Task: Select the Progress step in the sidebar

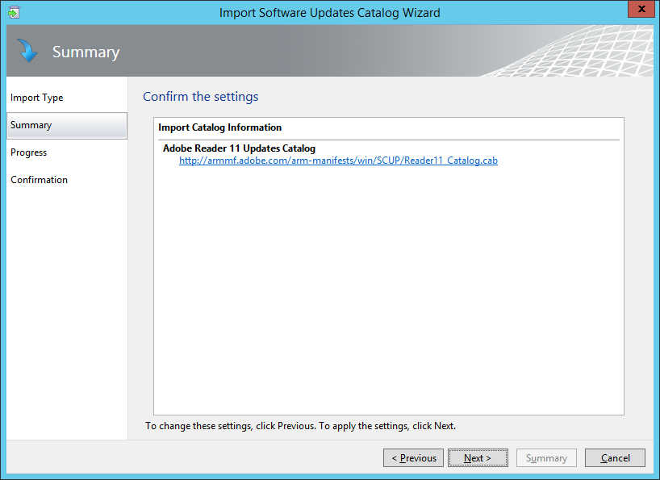Action: click(28, 152)
